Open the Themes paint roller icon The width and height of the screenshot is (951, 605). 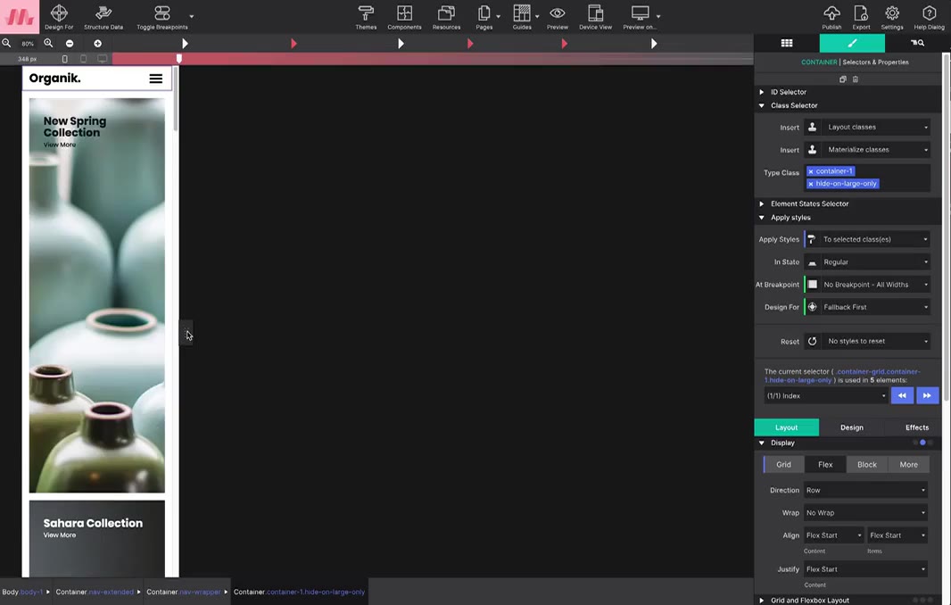(366, 13)
